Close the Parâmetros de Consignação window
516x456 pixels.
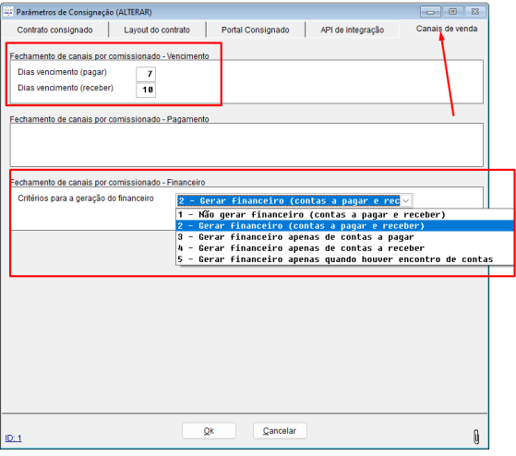coord(474,12)
